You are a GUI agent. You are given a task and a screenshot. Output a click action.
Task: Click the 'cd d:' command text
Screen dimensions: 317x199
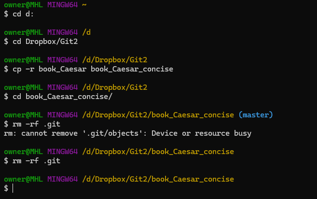tap(23, 14)
